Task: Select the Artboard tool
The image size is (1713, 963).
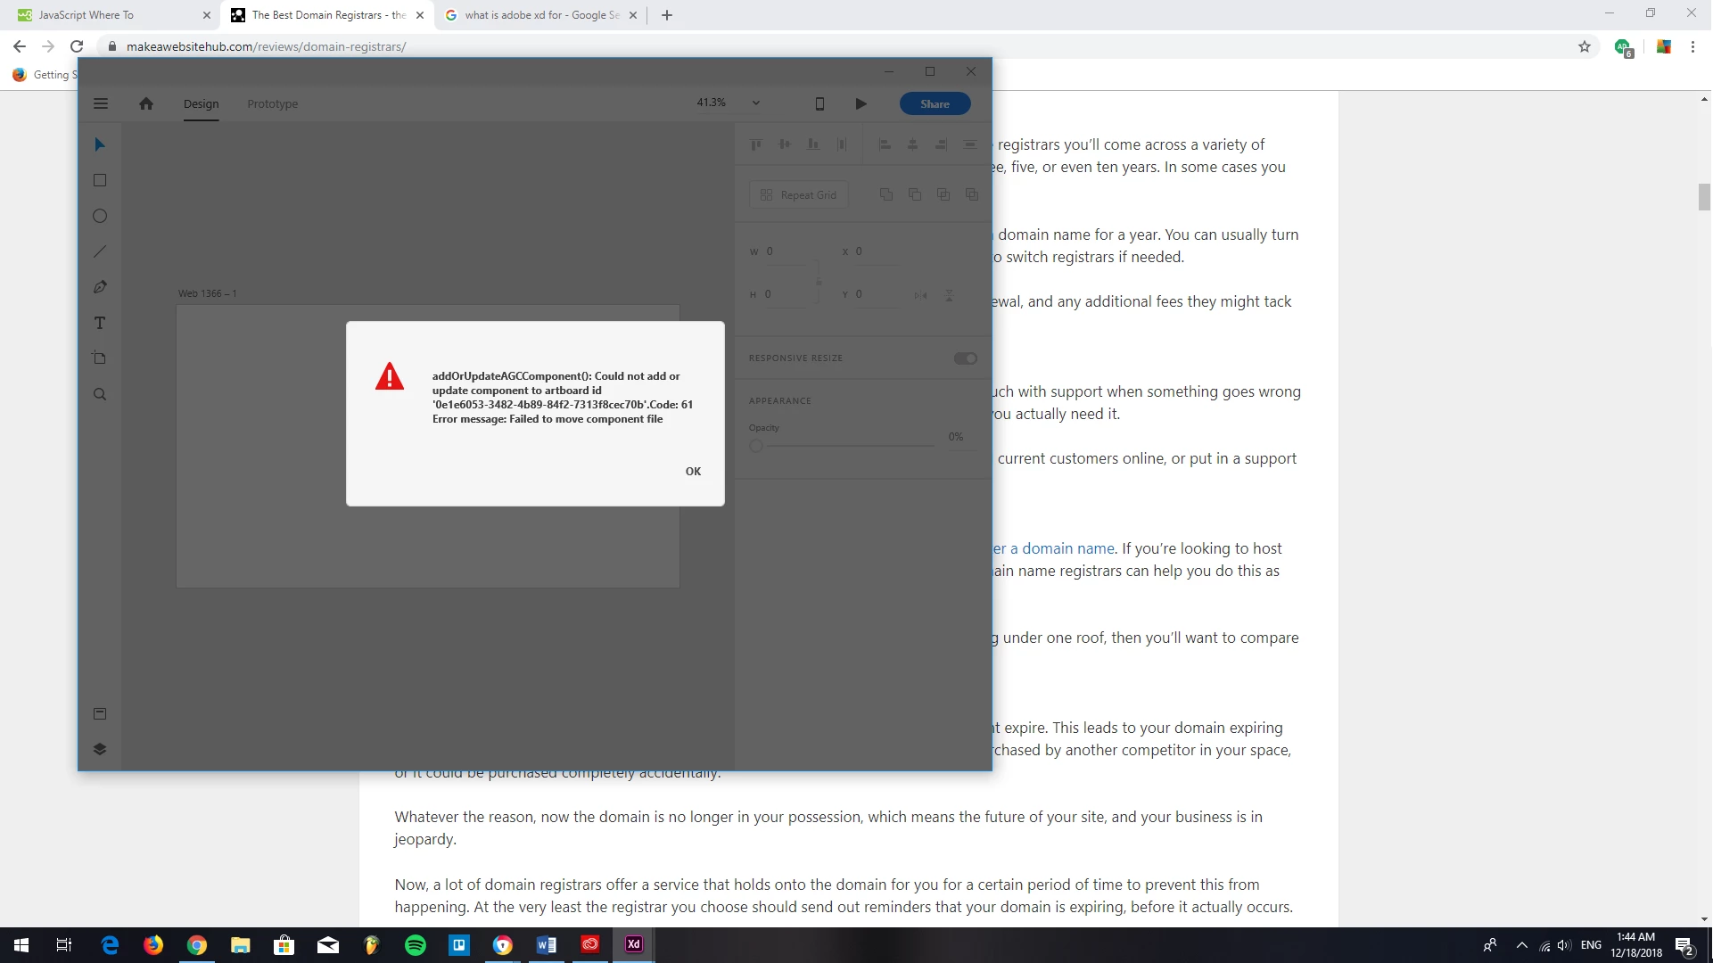Action: [100, 358]
